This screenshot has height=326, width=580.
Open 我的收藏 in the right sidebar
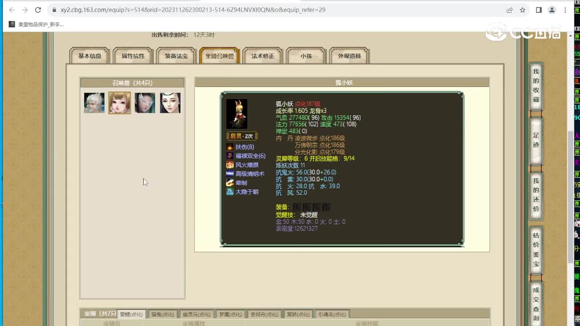coord(536,86)
